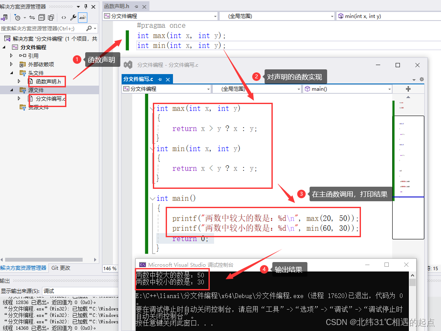Collapse the min function fold arrow
Viewport: 441px width, 331px height.
[x=152, y=149]
